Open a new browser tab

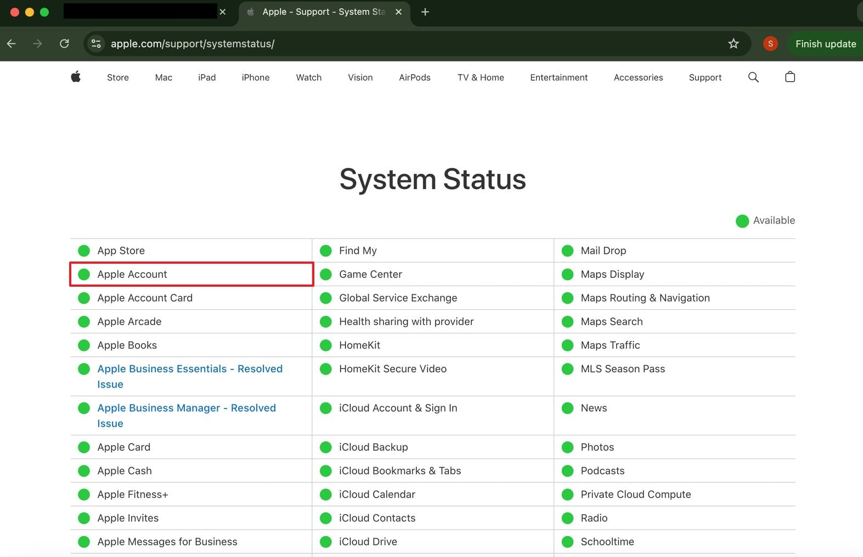point(425,12)
